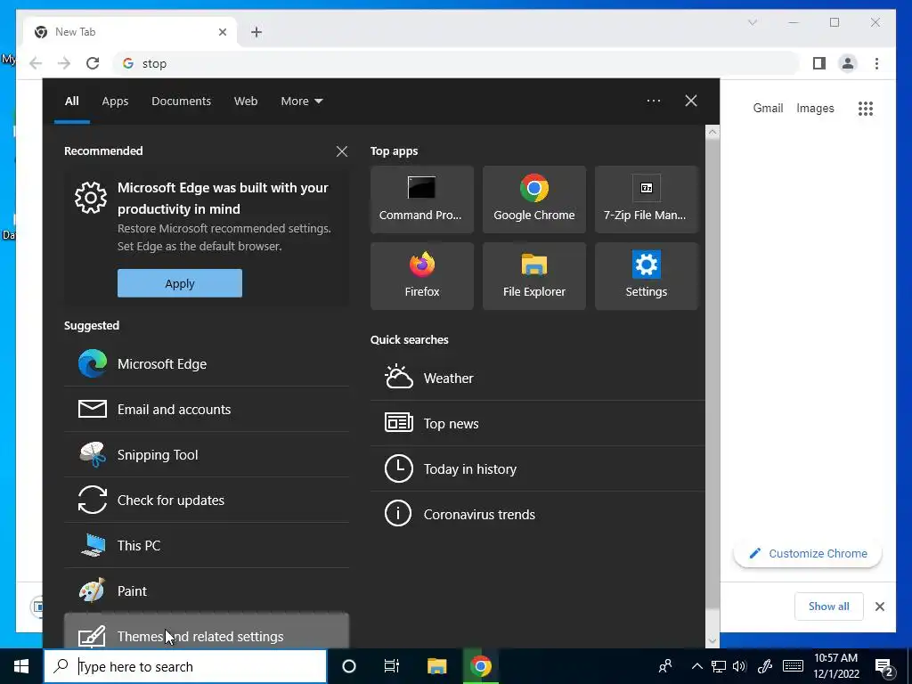This screenshot has height=684, width=912.
Task: Expand the More filter dropdown
Action: (x=301, y=102)
